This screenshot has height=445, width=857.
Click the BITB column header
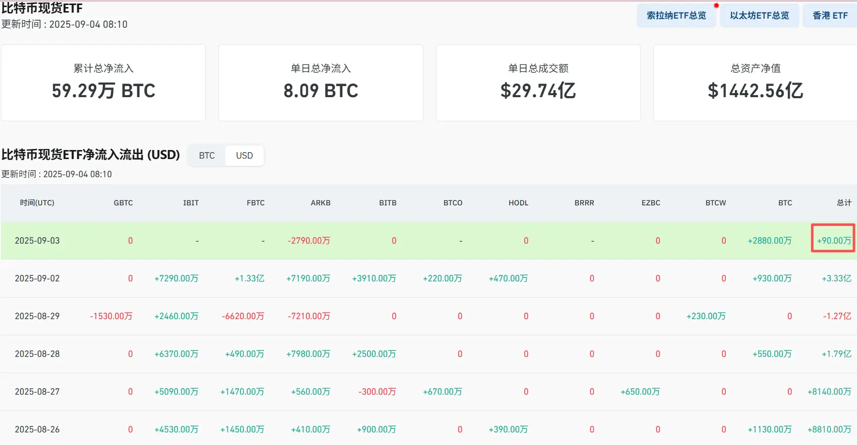[388, 203]
